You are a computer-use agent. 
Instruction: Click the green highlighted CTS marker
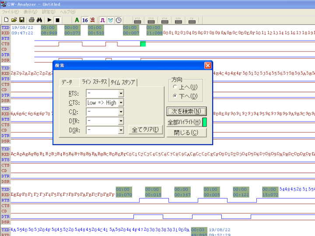[143, 44]
